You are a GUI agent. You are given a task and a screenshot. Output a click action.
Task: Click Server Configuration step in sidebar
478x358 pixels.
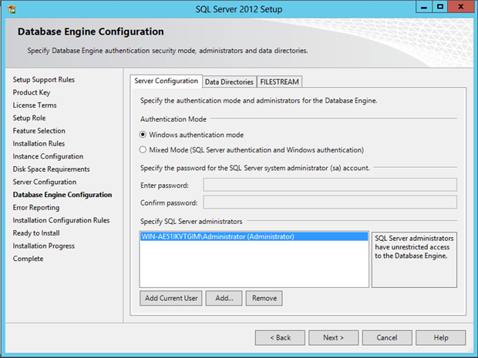point(45,182)
